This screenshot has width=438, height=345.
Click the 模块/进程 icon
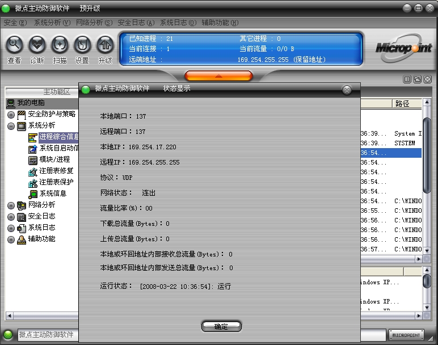pyautogui.click(x=33, y=160)
